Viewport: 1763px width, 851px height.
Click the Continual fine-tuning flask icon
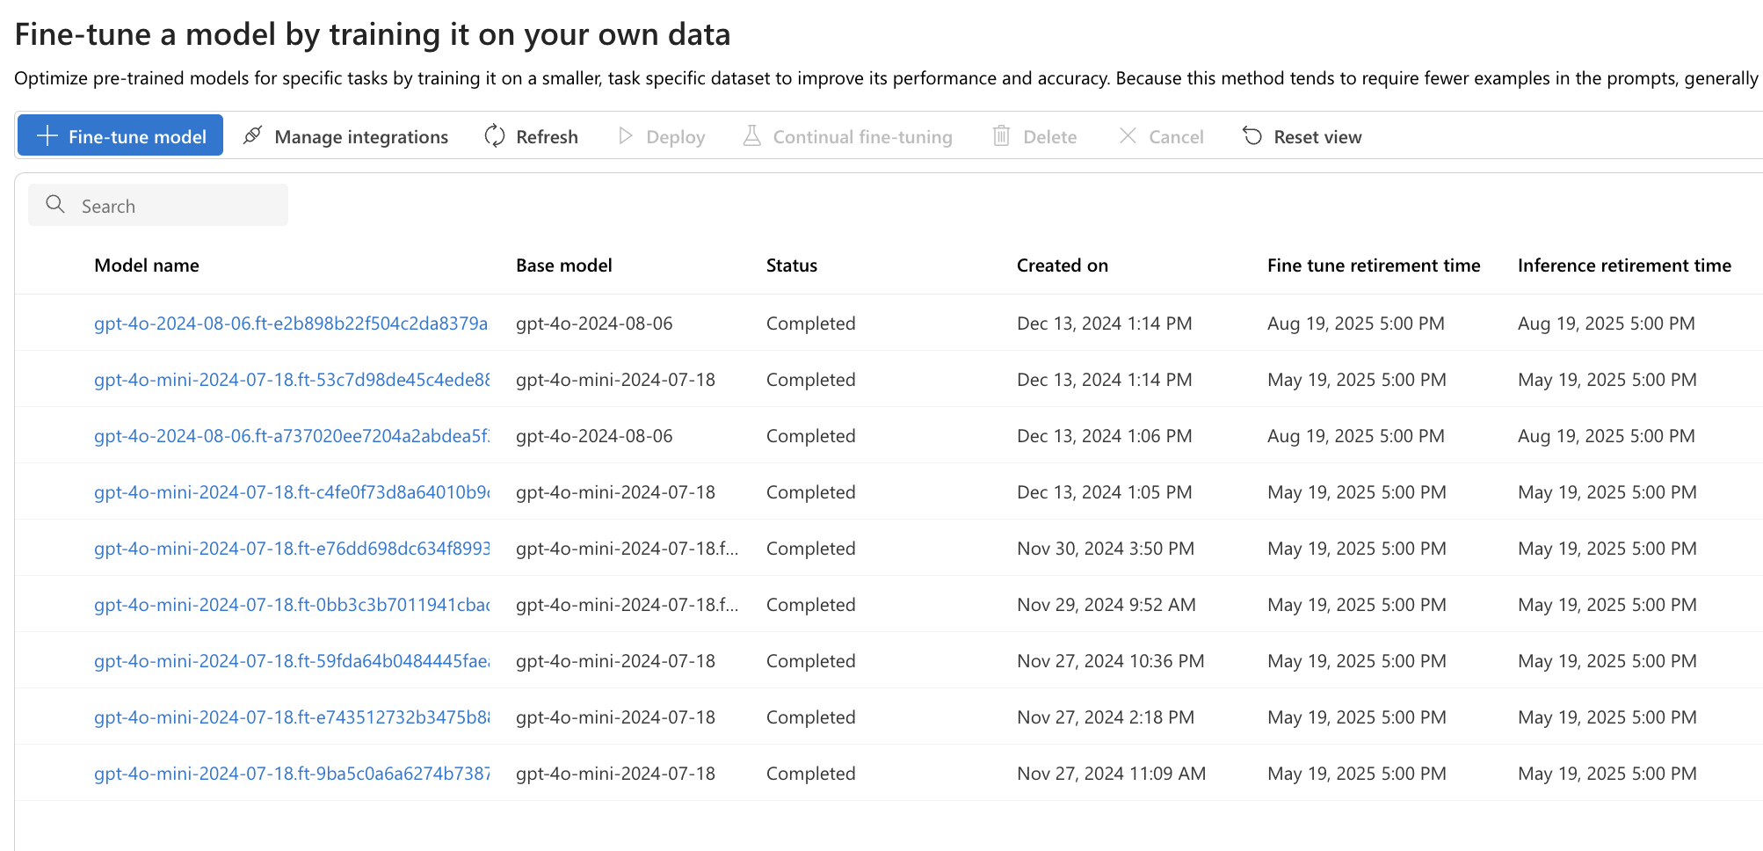tap(752, 135)
